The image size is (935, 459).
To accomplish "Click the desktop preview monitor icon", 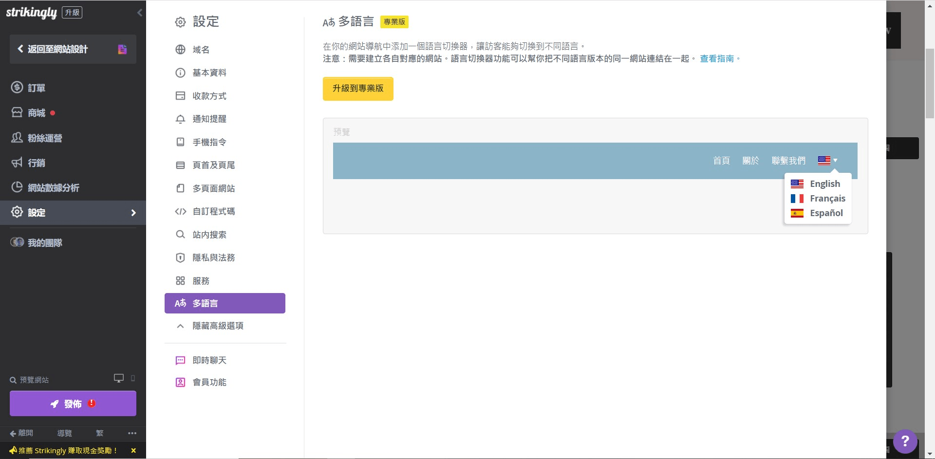I will [118, 378].
